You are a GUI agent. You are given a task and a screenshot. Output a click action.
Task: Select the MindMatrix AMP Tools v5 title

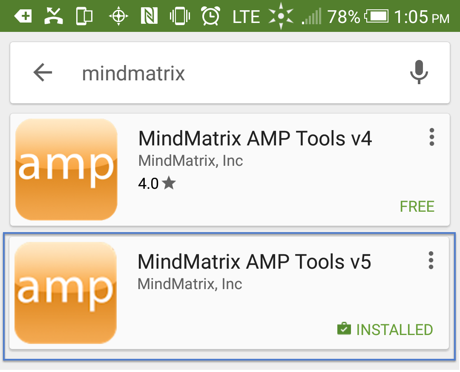click(x=254, y=261)
